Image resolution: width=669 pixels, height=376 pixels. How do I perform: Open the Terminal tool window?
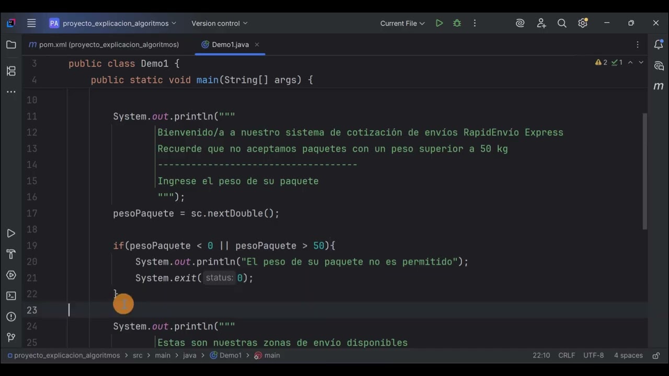(x=11, y=296)
